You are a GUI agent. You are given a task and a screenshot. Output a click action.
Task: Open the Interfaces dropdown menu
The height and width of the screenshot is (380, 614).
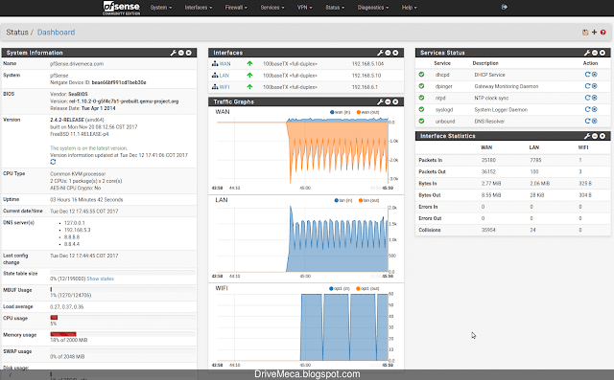click(199, 8)
